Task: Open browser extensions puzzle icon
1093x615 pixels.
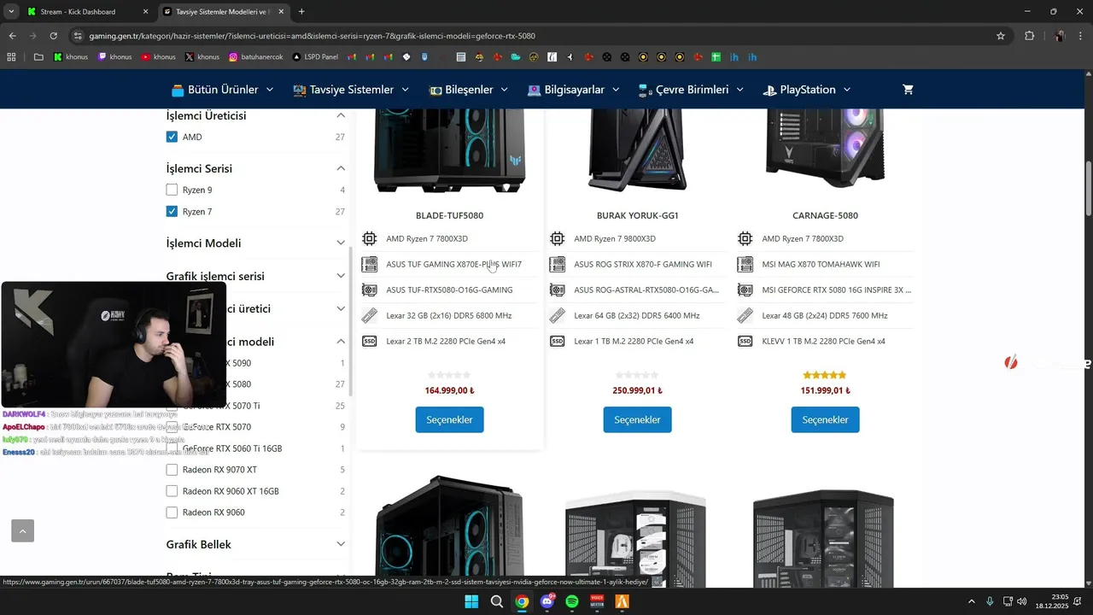Action: [1029, 36]
